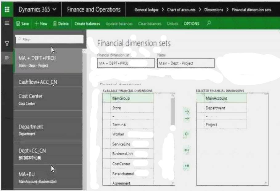
Task: Move dimension right with top arrow button
Action: pyautogui.click(x=187, y=112)
